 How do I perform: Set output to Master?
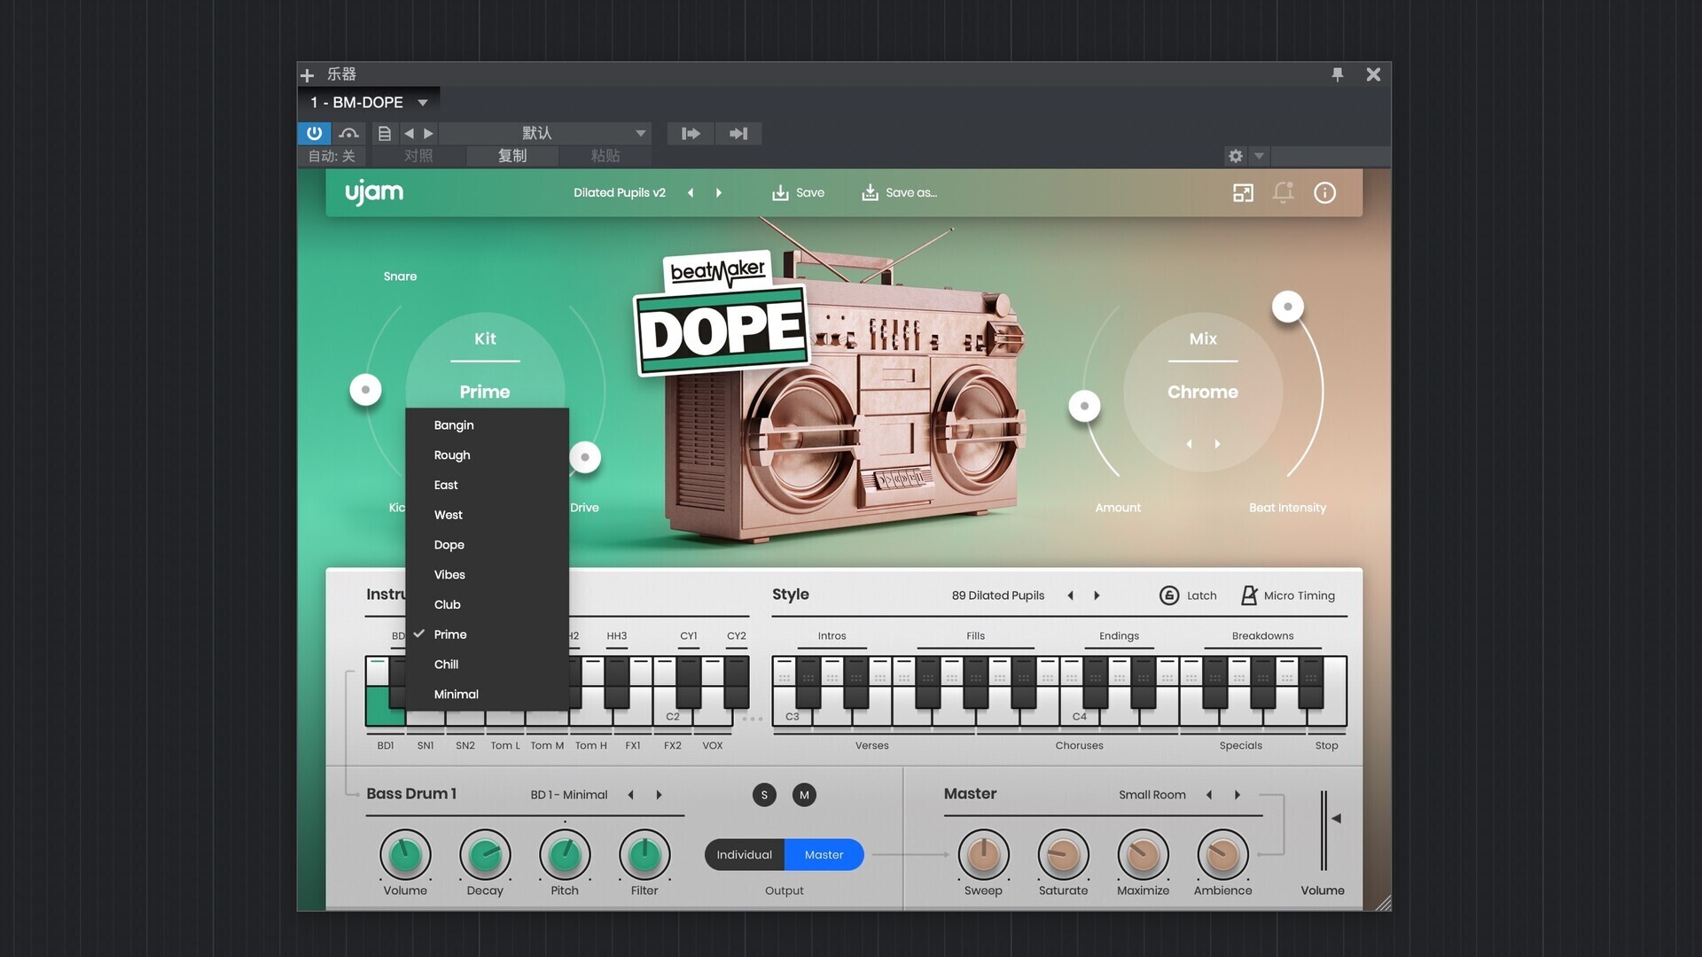[824, 855]
